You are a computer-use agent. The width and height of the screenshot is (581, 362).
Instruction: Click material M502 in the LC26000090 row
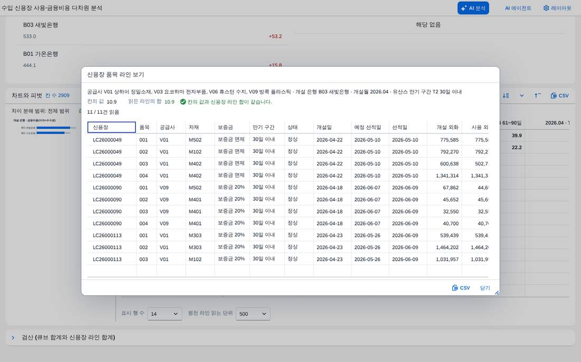pos(200,188)
